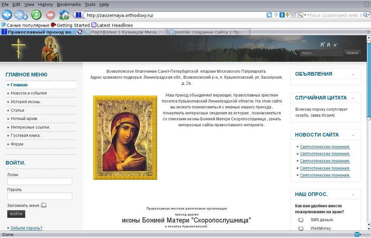Collapse the ОБЪЯВЛЕНИЯ panel
Viewport: 371px width, 238px height.
coord(353,74)
